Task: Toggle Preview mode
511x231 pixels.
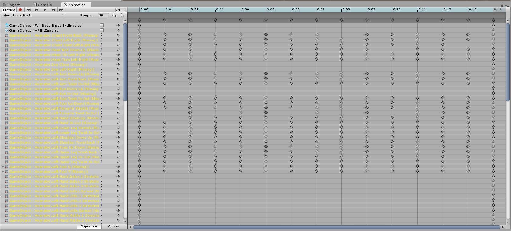Action: (x=9, y=10)
